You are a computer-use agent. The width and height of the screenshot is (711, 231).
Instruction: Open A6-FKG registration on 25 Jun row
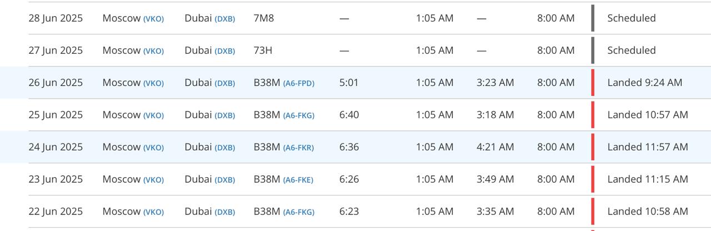pos(298,115)
